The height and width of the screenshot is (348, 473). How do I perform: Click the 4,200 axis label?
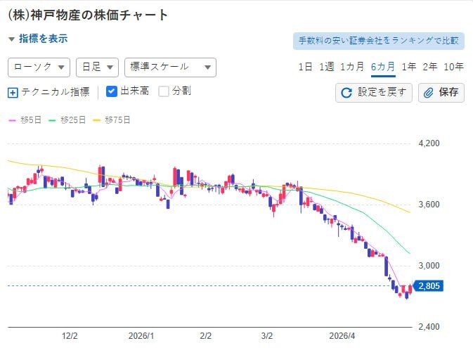click(429, 143)
